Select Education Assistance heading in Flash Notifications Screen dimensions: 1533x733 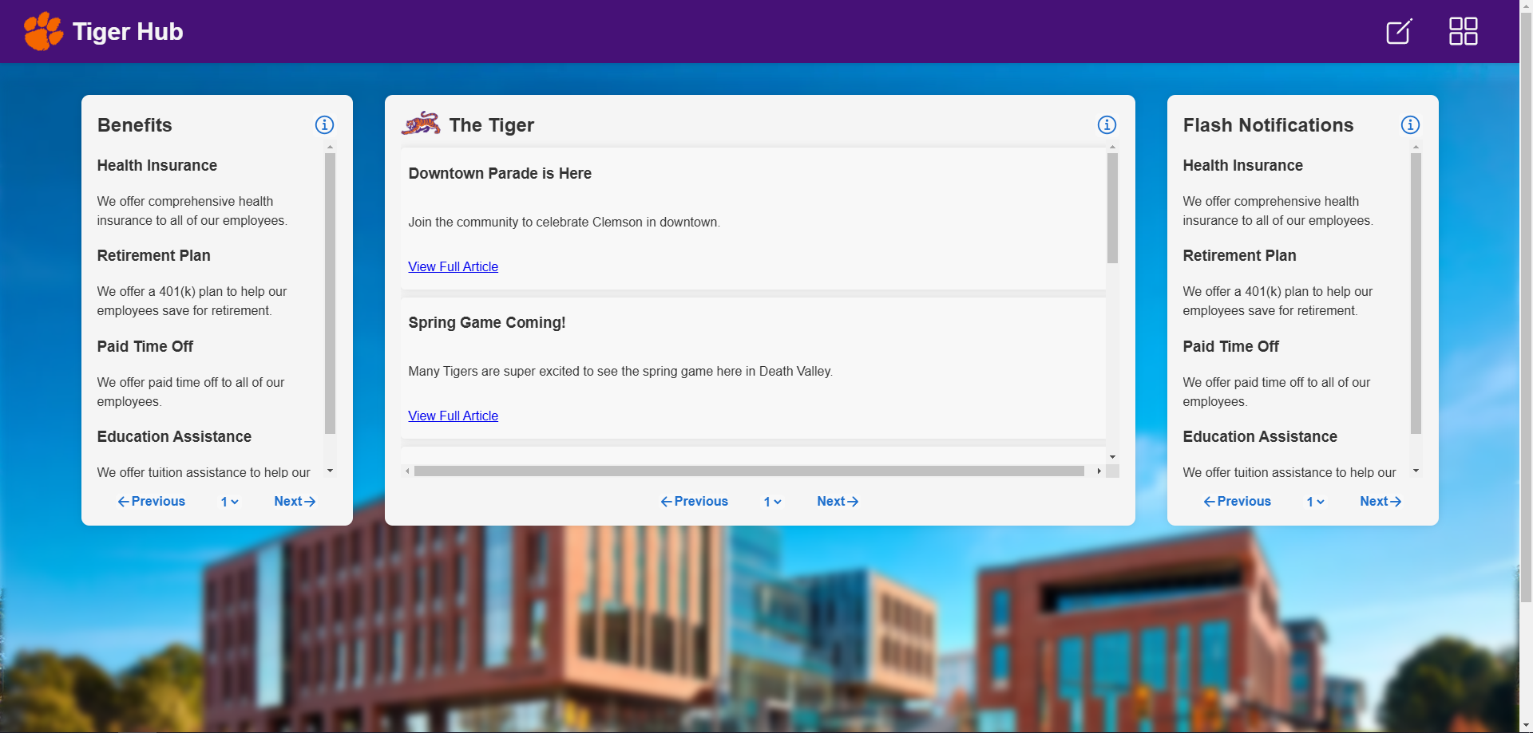(1260, 437)
